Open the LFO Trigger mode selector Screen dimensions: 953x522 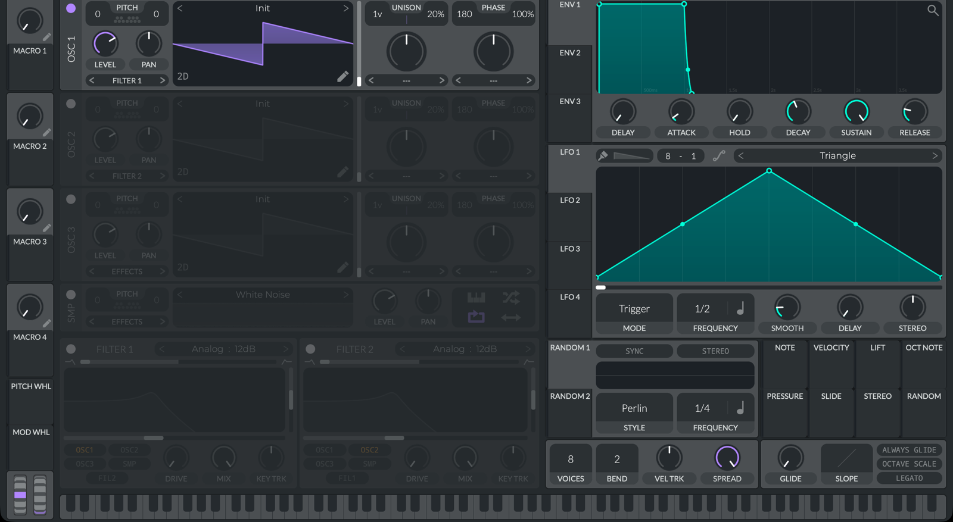pos(634,308)
